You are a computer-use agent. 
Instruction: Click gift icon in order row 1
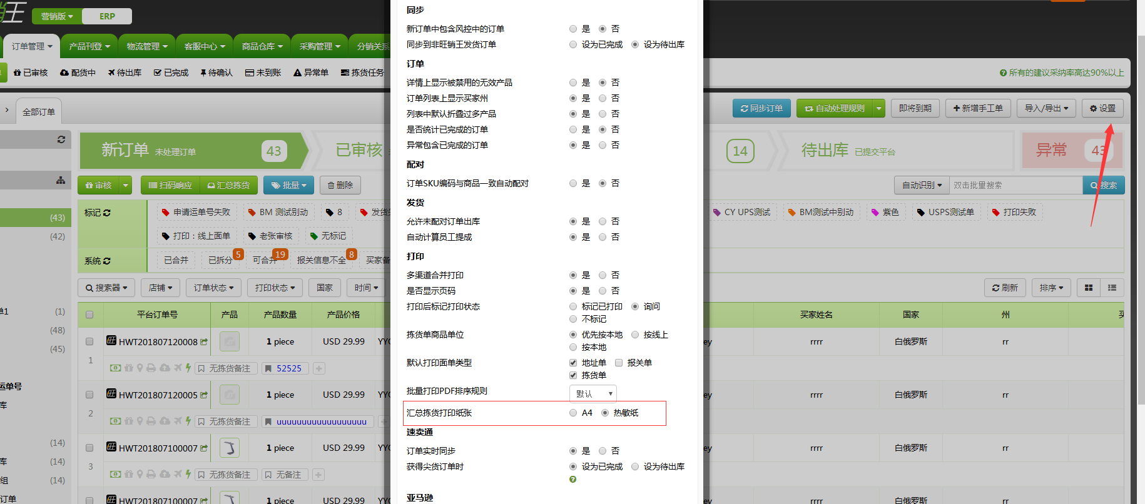coord(129,368)
